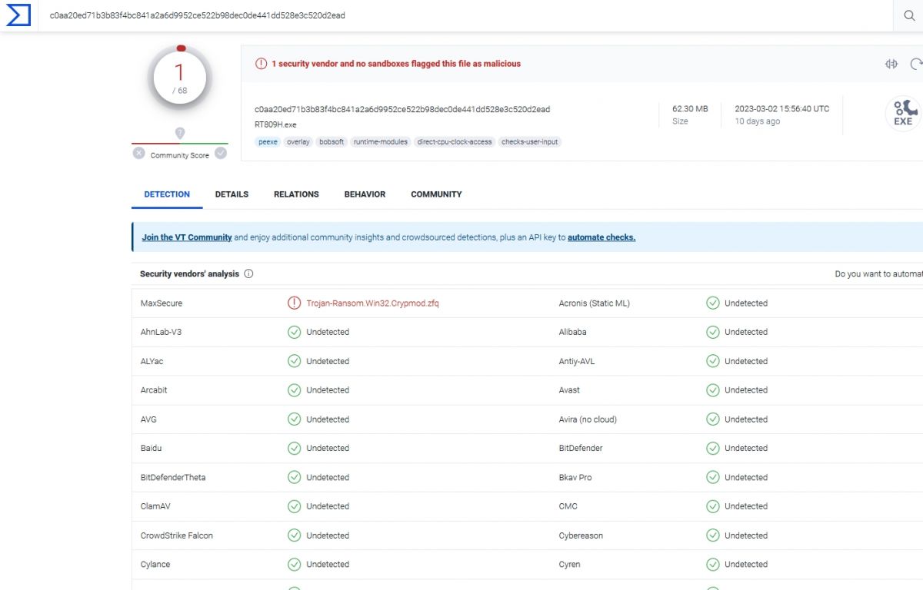This screenshot has height=590, width=923.
Task: Click the search magnifier icon
Action: tap(908, 15)
